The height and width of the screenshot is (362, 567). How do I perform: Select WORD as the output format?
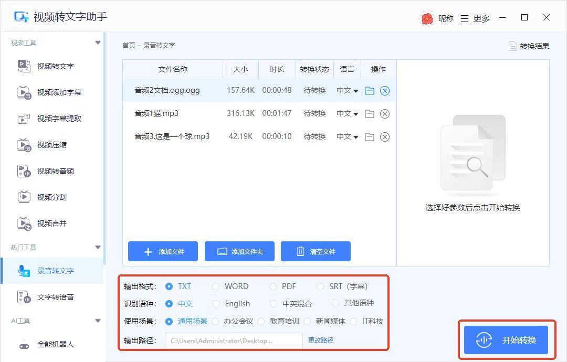(x=216, y=286)
